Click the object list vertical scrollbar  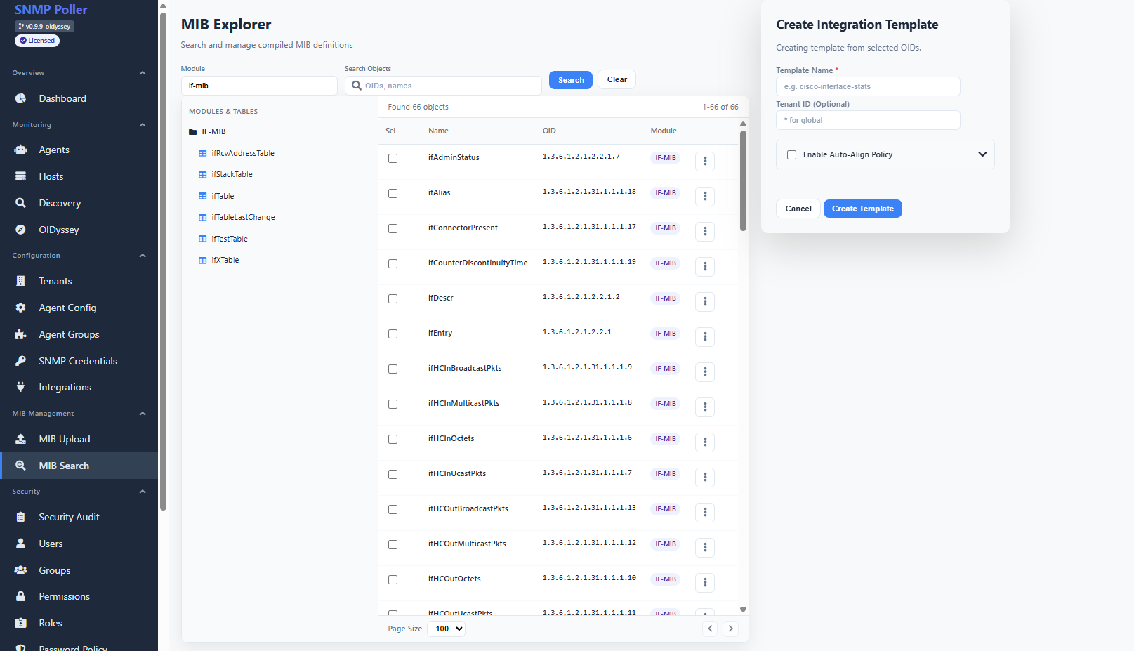click(x=743, y=181)
